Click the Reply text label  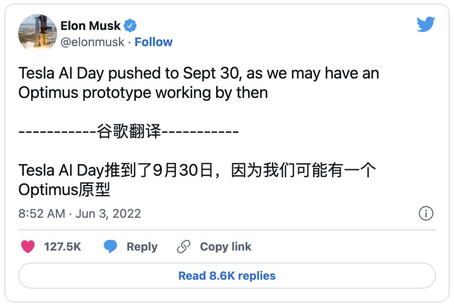(142, 247)
